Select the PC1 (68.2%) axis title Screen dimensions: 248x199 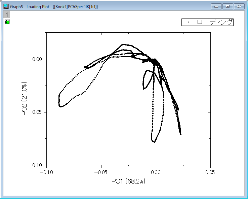128,181
